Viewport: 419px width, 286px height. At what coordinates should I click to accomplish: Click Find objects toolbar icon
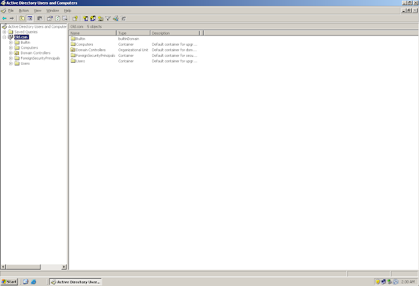click(x=116, y=18)
